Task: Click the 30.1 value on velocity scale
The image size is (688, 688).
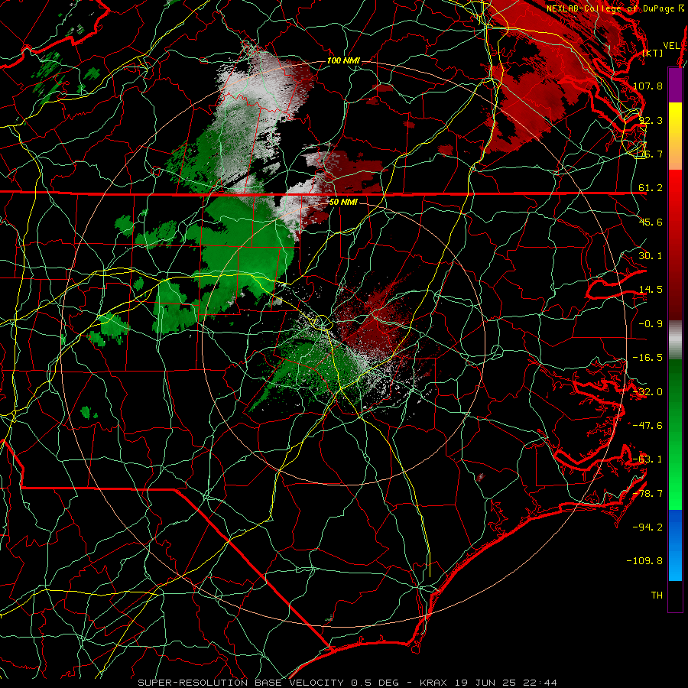Action: [651, 256]
